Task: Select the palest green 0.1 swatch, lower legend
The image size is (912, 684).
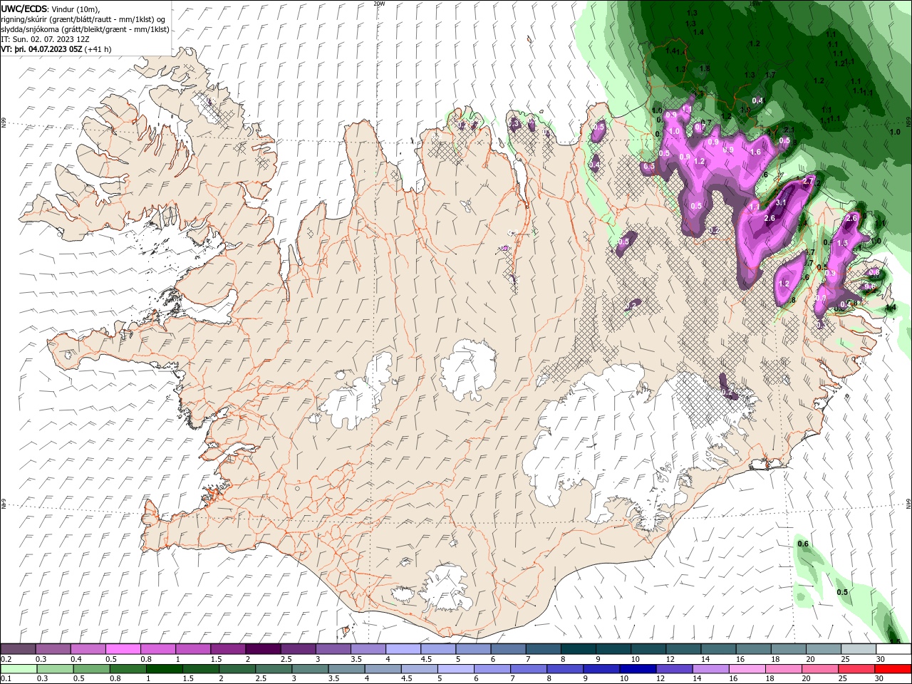Action: 19,669
